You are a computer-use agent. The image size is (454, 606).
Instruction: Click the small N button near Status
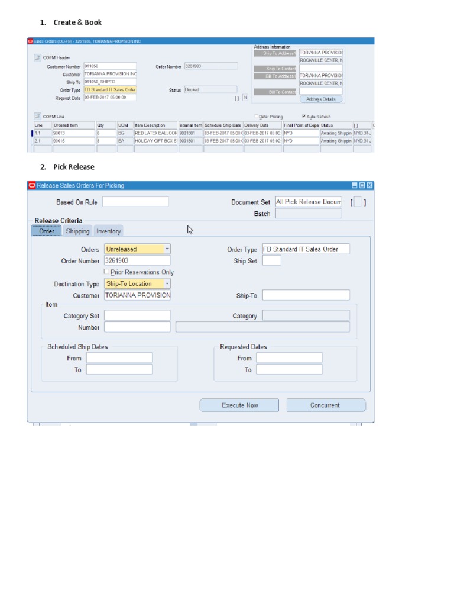click(x=245, y=98)
